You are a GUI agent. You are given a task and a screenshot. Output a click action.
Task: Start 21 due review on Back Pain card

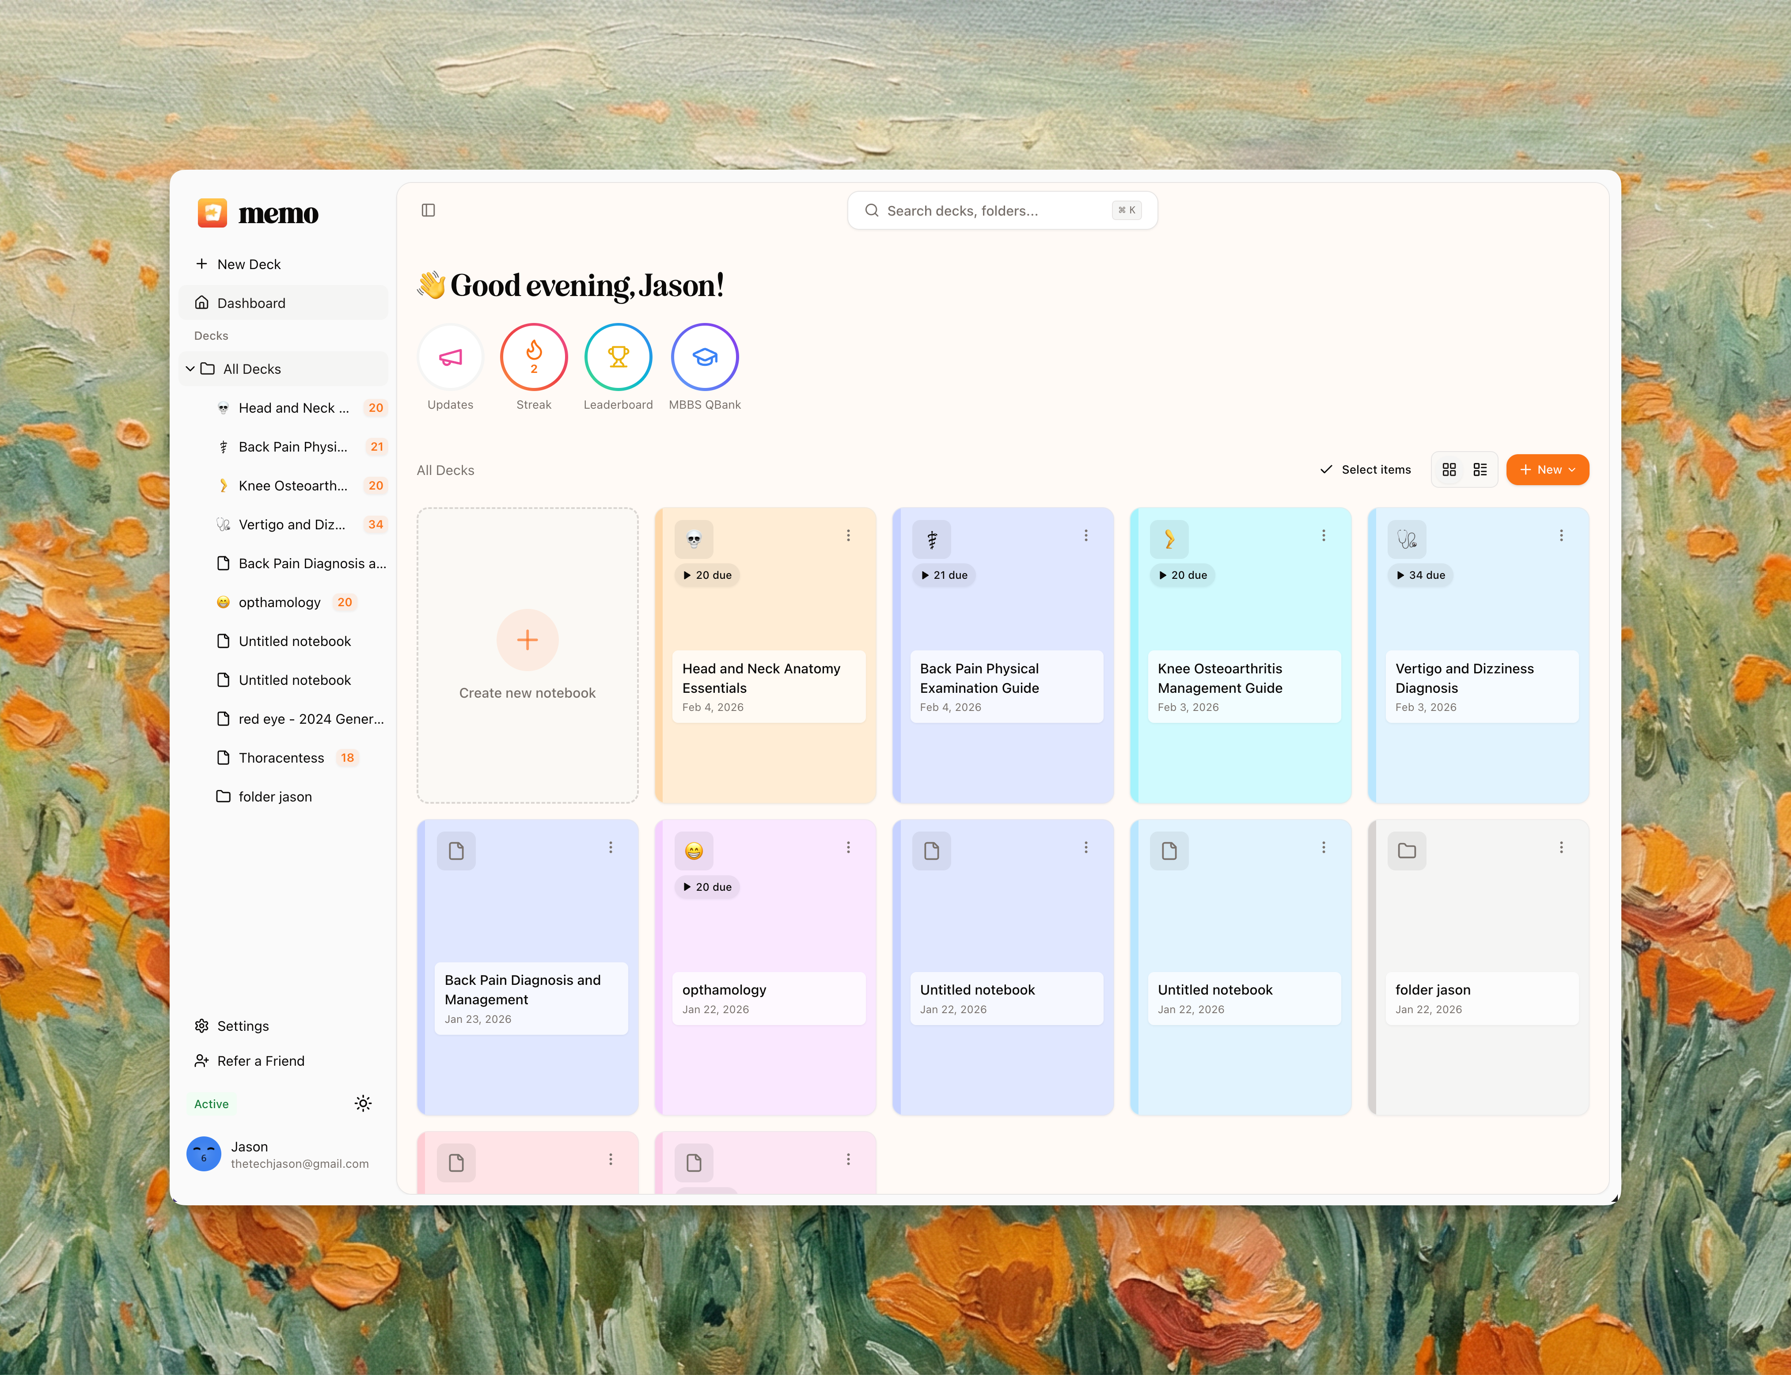[944, 575]
